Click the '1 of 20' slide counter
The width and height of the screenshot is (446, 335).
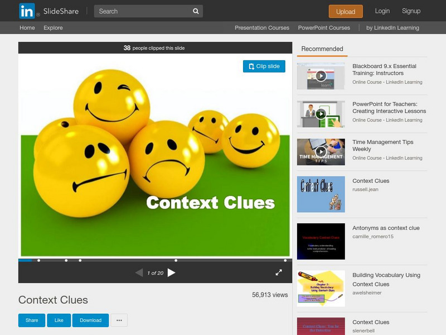(156, 273)
